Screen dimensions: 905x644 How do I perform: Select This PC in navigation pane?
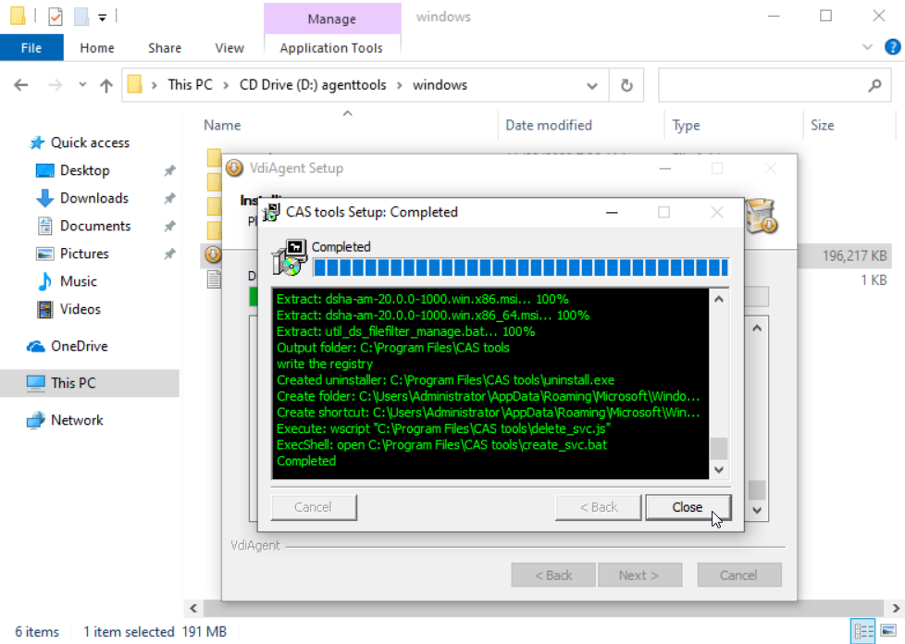point(73,382)
